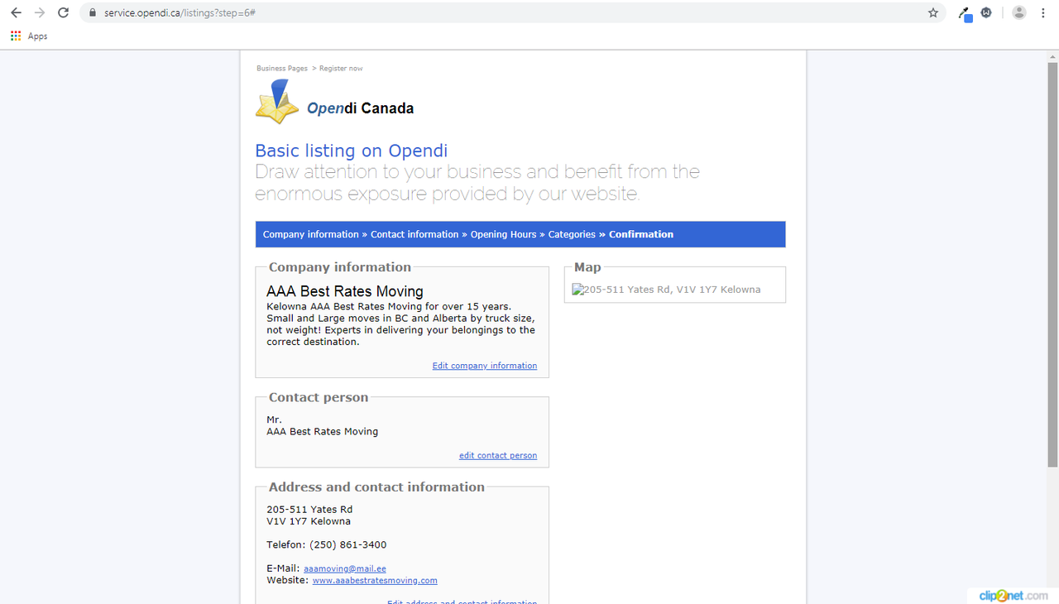Click the Mr. salutation text

click(274, 419)
